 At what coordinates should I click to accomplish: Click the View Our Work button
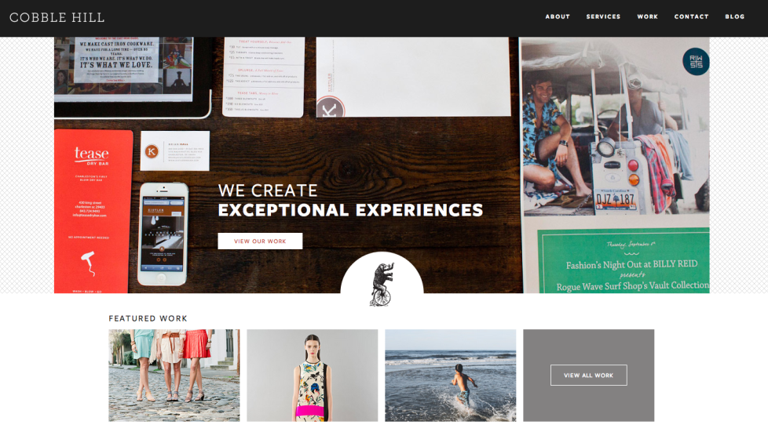pyautogui.click(x=260, y=241)
